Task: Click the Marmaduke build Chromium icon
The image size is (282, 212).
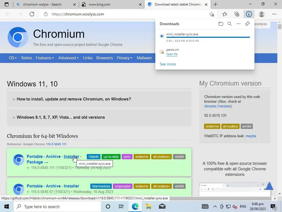Action: 18,189
